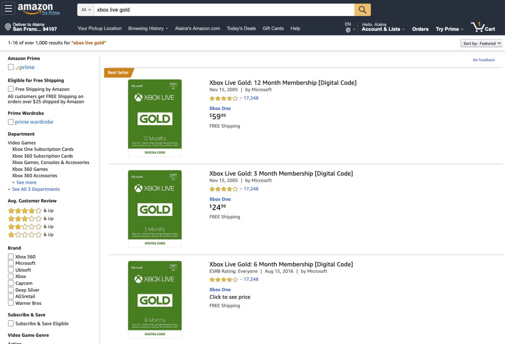Tick the Capcom brand checkbox
505x344 pixels.
[x=11, y=283]
